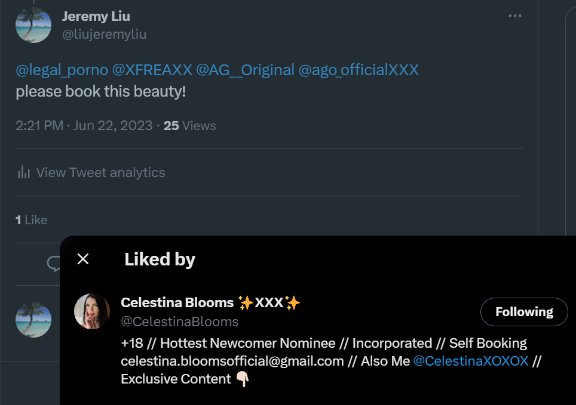Click the View Tweet analytics text
Viewport: 576px width, 405px height.
point(100,172)
